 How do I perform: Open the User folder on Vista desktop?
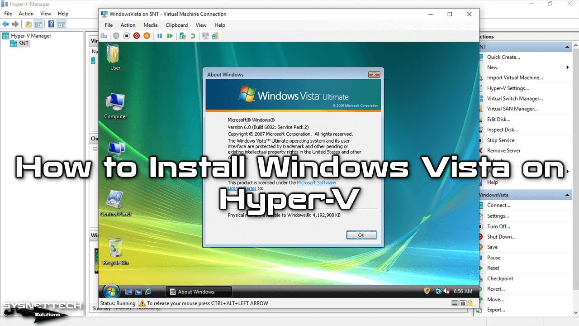115,57
